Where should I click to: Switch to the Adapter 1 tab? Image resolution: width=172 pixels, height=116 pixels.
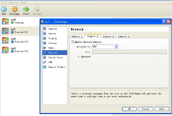[x=77, y=36]
